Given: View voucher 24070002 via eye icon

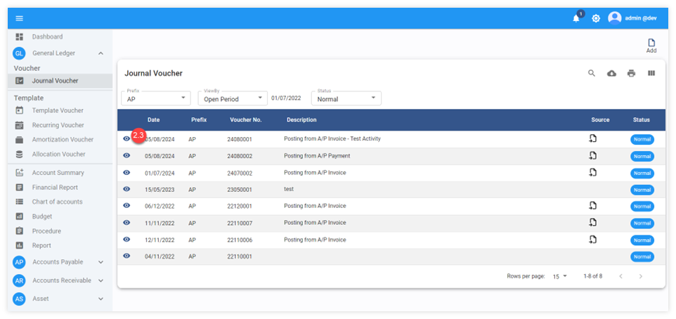Looking at the screenshot, I should coord(126,172).
